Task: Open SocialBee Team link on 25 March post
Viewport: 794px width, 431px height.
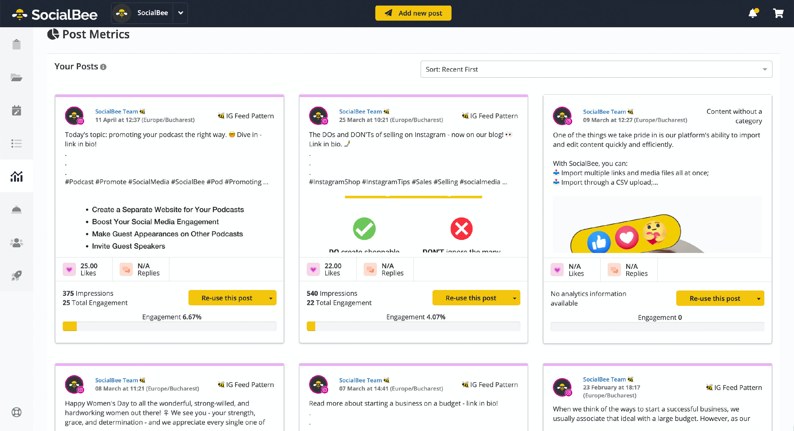Action: [x=360, y=112]
